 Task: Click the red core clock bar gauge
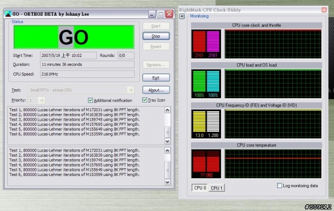point(199,42)
